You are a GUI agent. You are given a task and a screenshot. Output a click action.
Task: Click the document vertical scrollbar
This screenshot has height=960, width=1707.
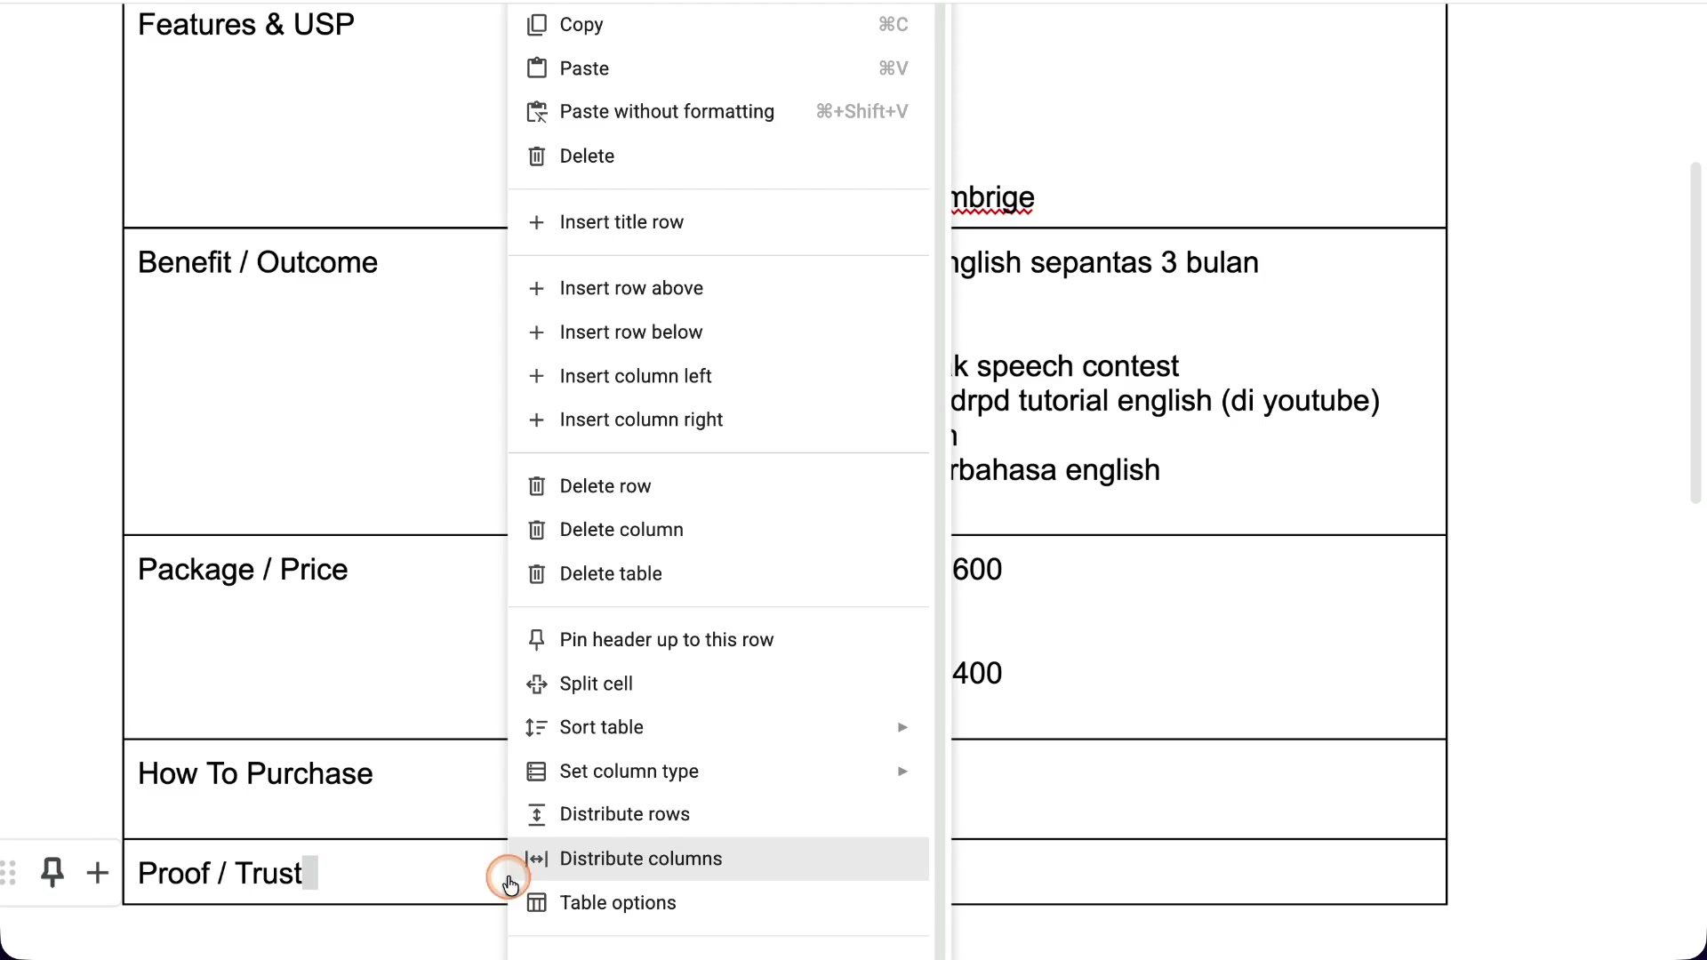1695,332
